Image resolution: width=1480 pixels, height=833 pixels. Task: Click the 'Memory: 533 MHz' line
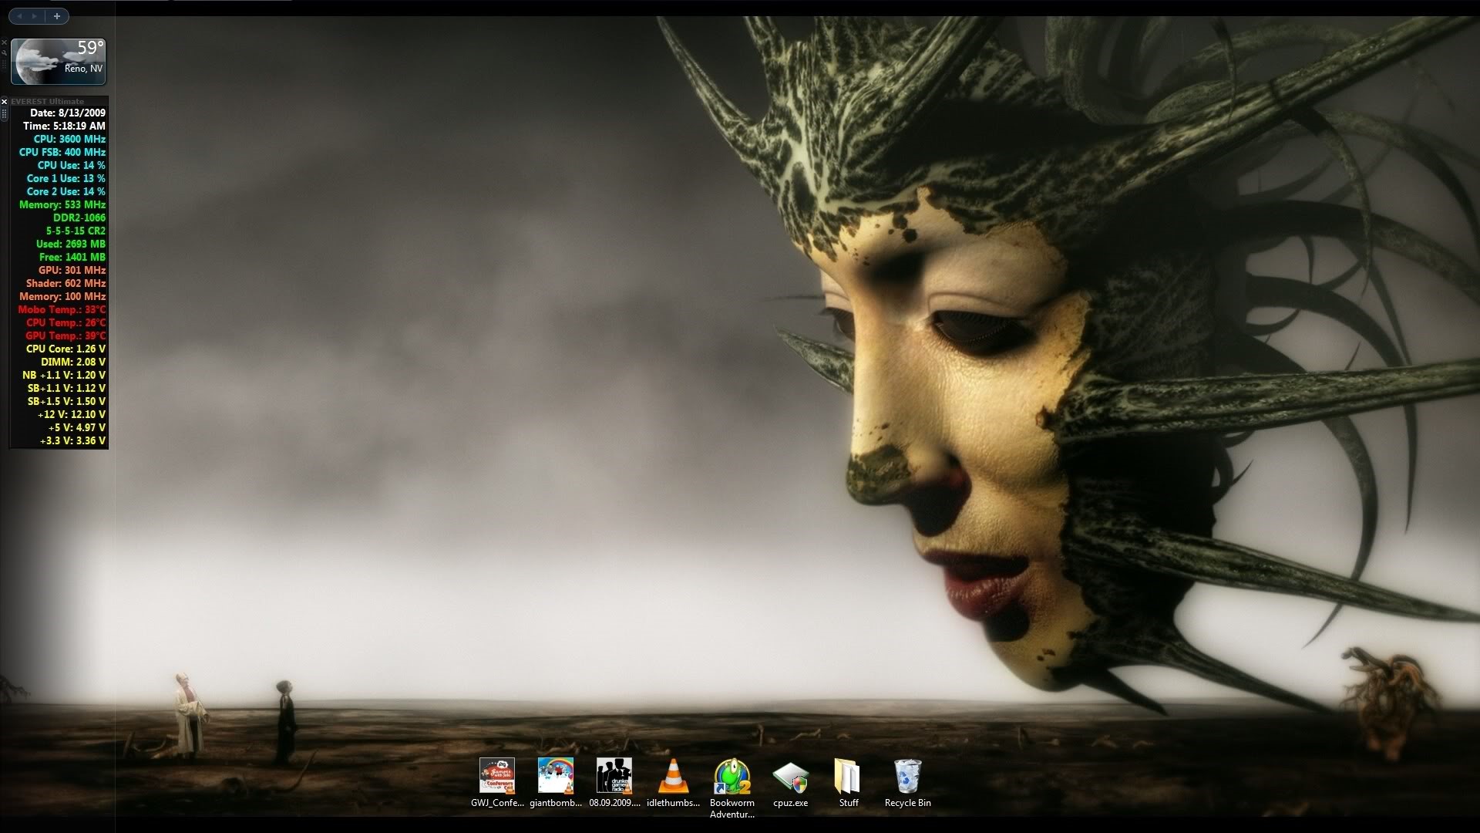pos(62,204)
